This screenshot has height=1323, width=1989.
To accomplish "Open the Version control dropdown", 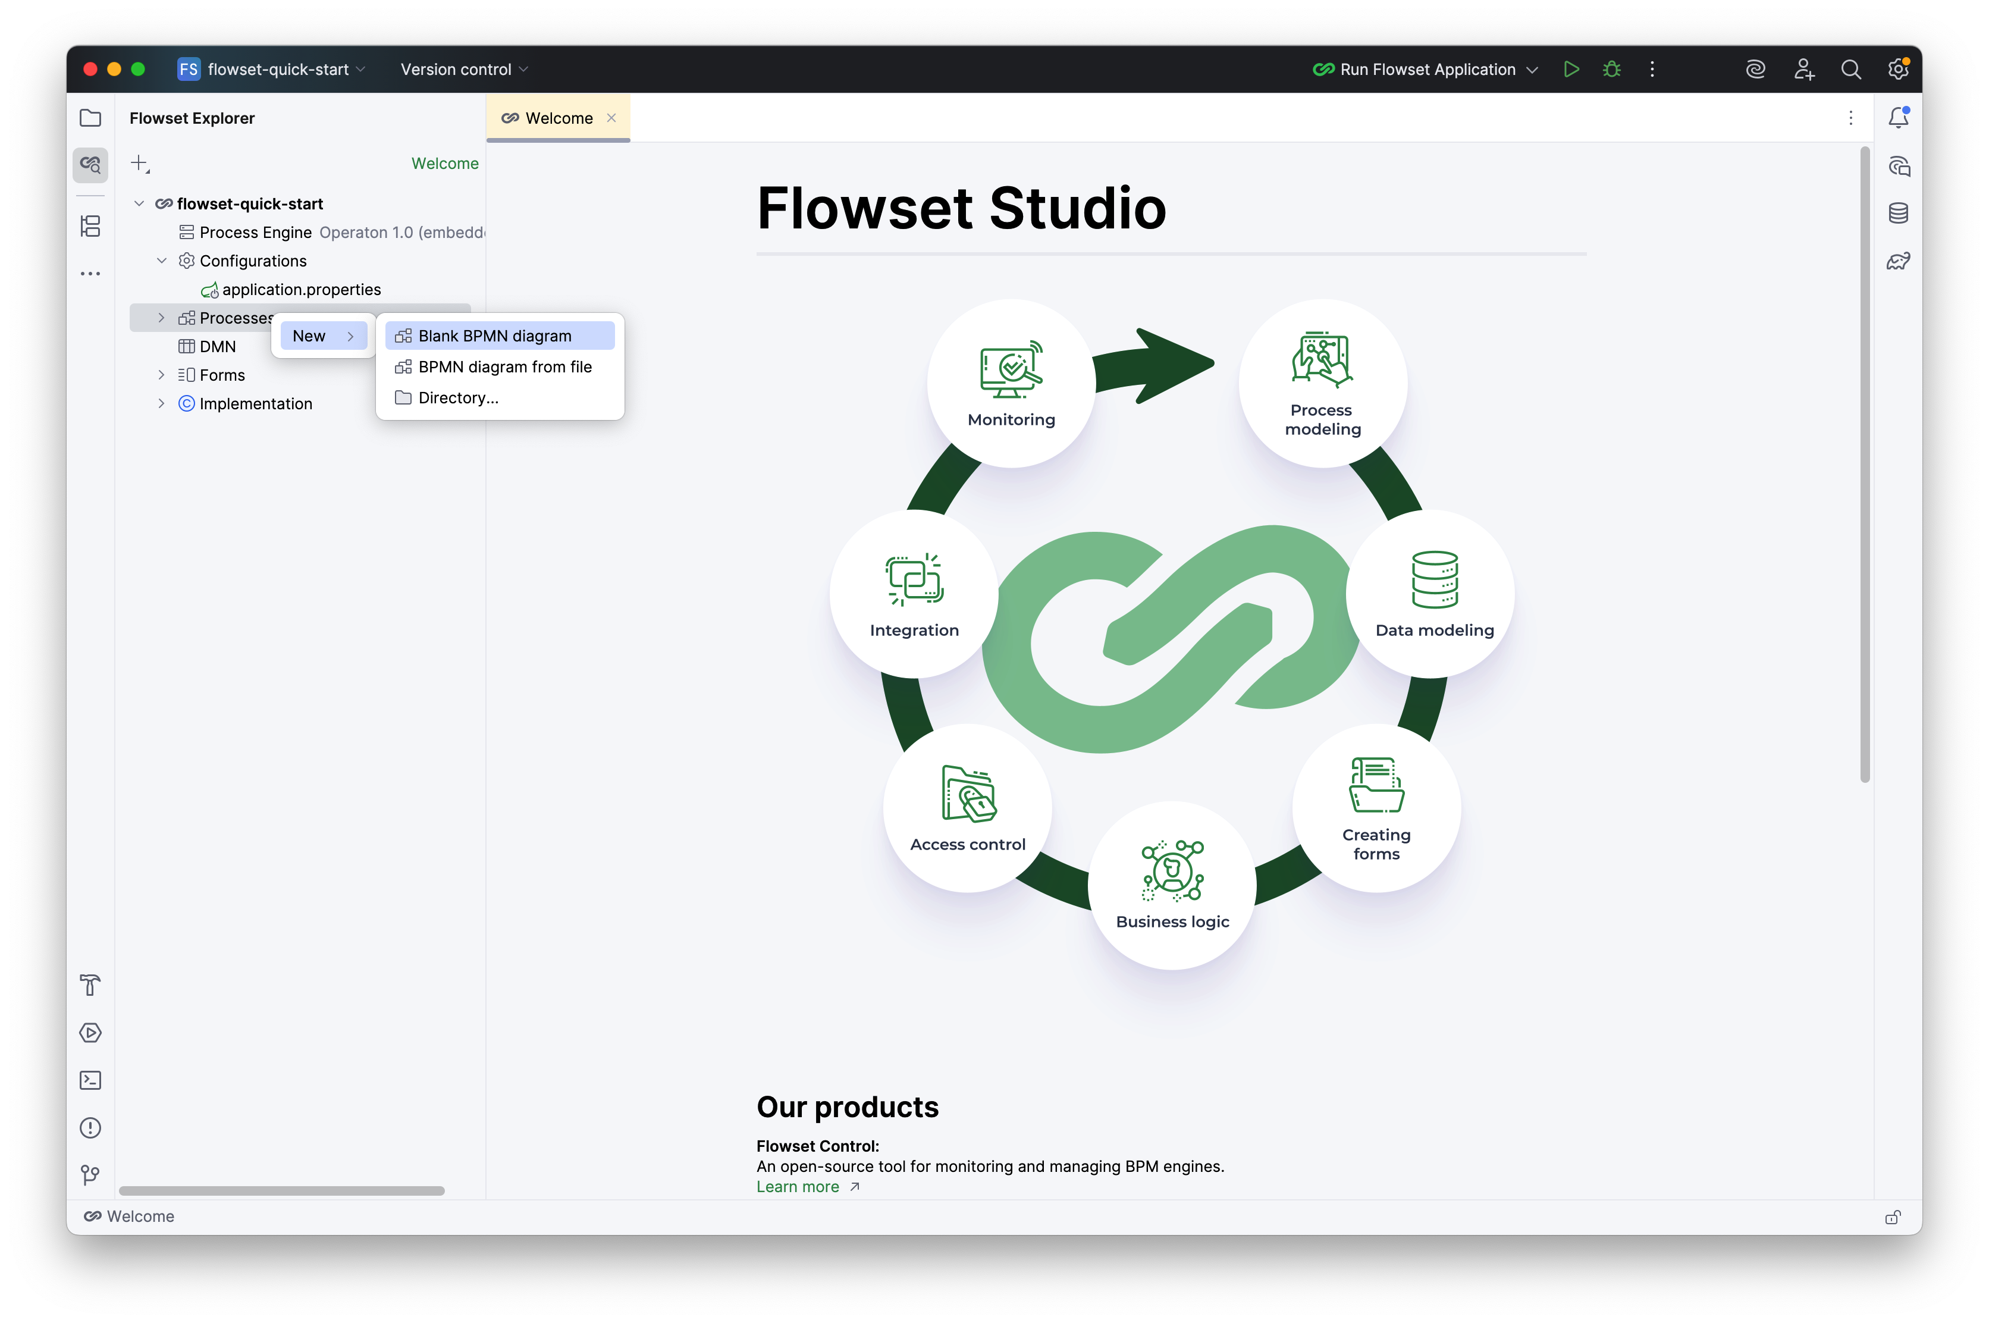I will pos(464,69).
